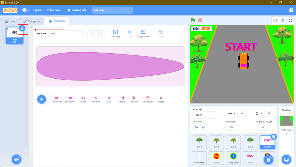Delete the START sprite with trash icon
296x167 pixels.
274,137
